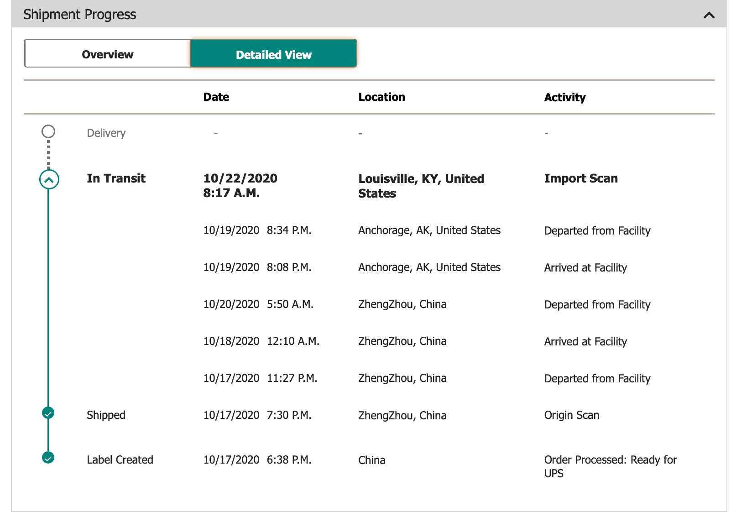
Task: Click Order Processed: Ready for UPS text
Action: pyautogui.click(x=610, y=466)
